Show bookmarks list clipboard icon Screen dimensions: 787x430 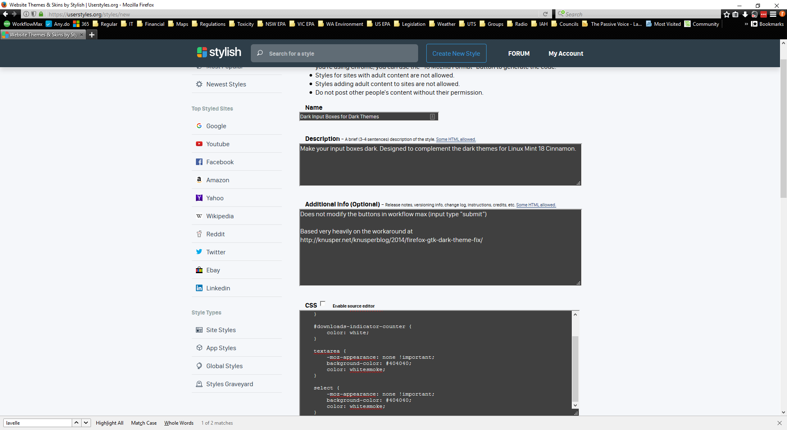coord(736,14)
